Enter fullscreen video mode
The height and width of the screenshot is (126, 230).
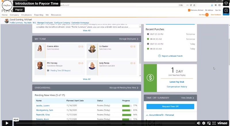pyautogui.click(x=214, y=123)
